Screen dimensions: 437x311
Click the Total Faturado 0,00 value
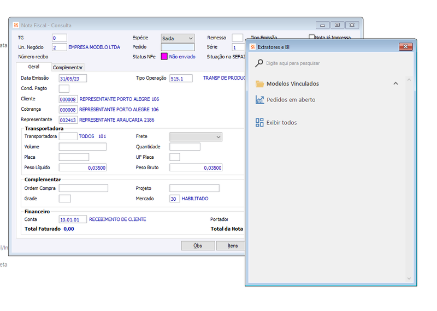(69, 229)
